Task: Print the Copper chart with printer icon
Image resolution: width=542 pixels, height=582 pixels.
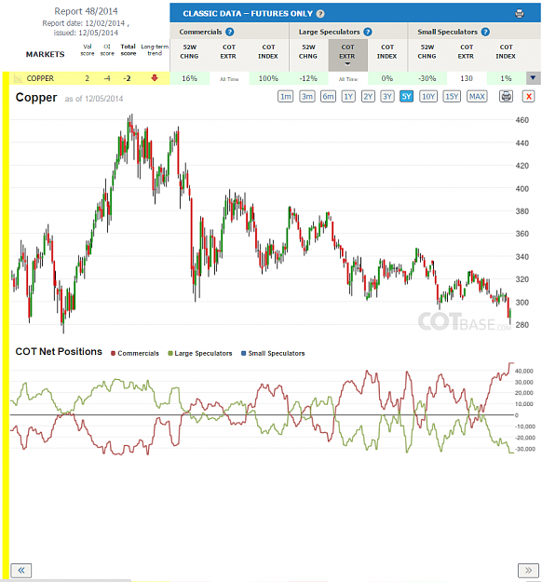Action: click(506, 97)
